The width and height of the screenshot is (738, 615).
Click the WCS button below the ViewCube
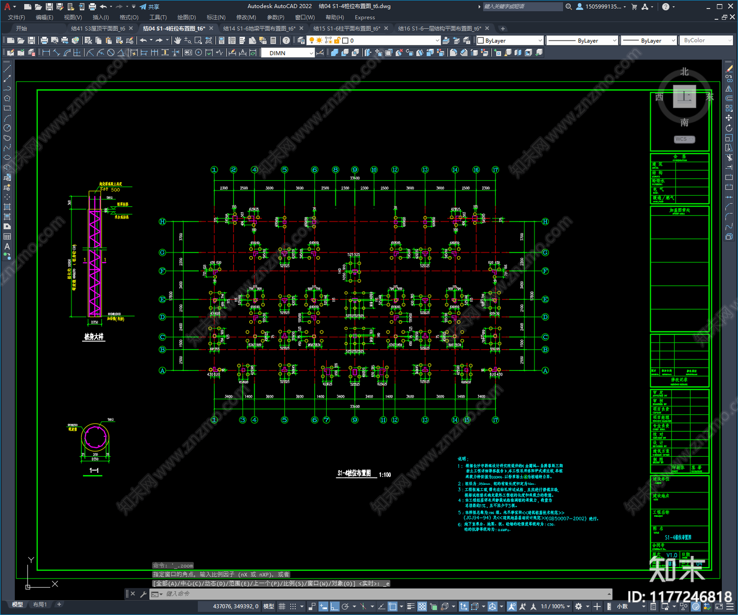[684, 139]
